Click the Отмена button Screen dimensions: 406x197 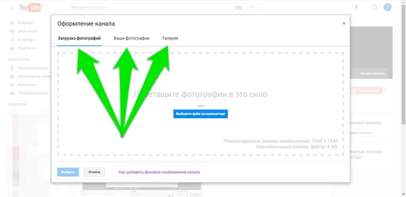coord(94,172)
